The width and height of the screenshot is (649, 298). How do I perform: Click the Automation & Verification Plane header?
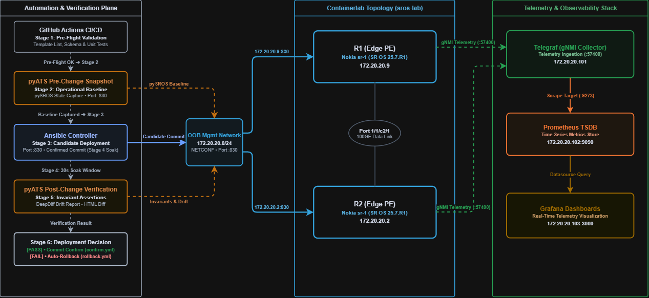pos(71,8)
